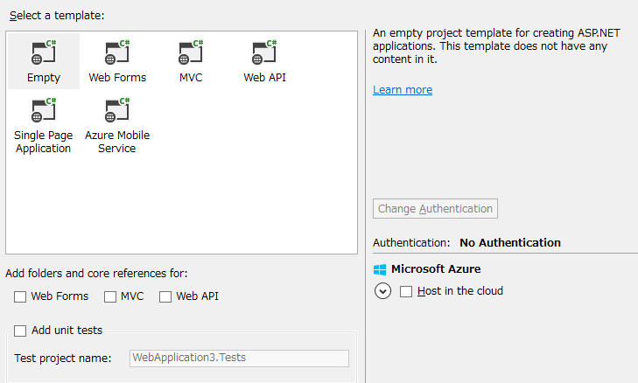This screenshot has width=638, height=383.
Task: Expand the Azure hosting options chevron
Action: pyautogui.click(x=382, y=291)
